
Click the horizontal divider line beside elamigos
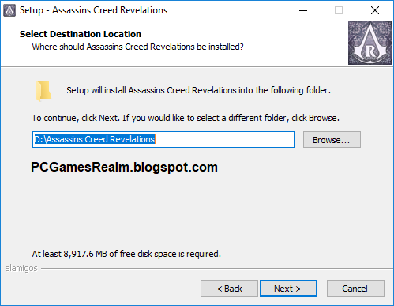pos(217,269)
